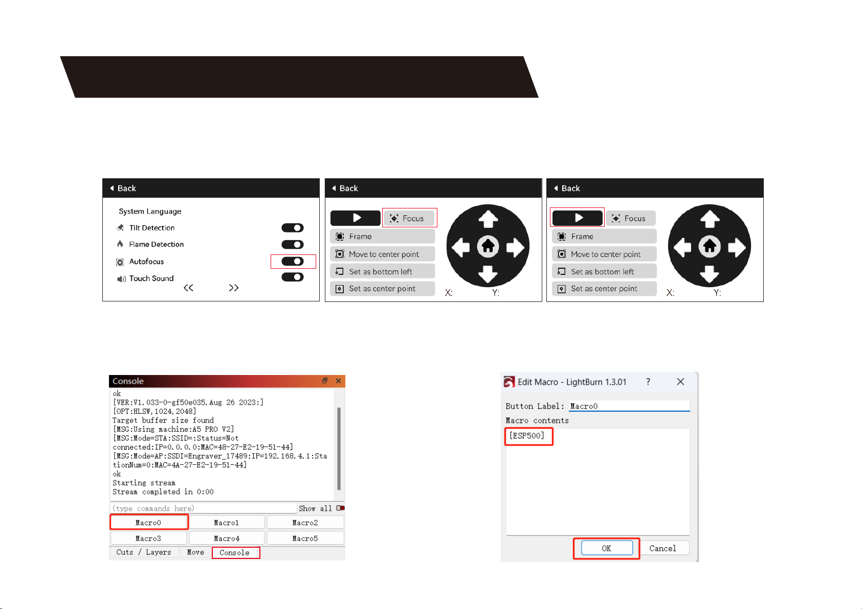Screen dimensions: 862x609
Task: Click the play button in right panel
Action: (578, 218)
